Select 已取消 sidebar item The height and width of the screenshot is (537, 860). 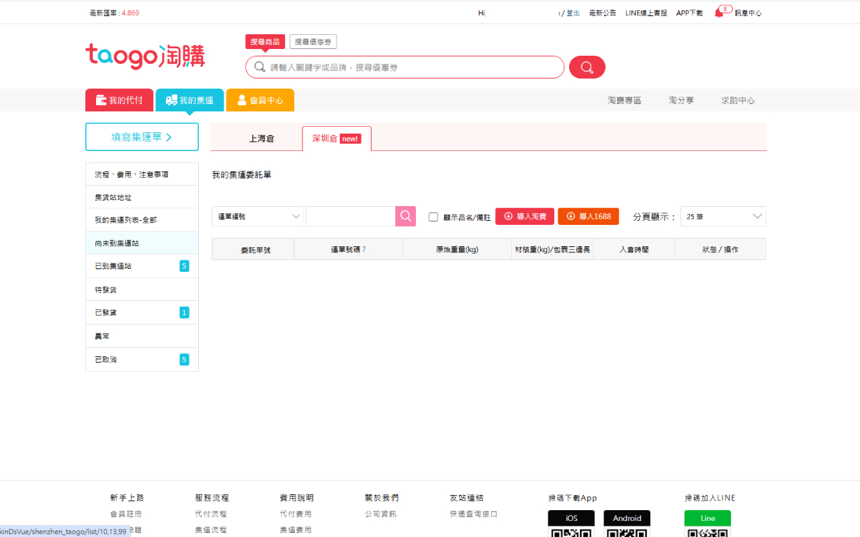(142, 360)
